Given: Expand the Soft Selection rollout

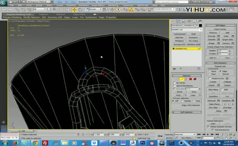Looking at the screenshot, I should (x=186, y=112).
